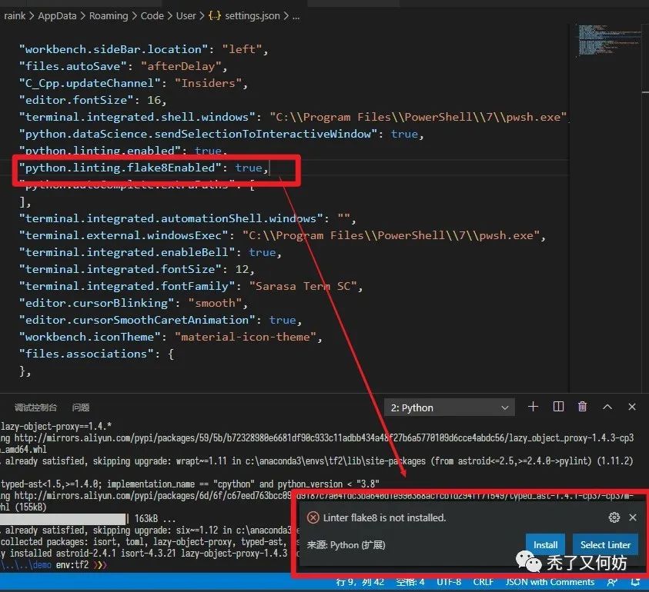Click "Sarasa Term SC" font value

pos(303,286)
